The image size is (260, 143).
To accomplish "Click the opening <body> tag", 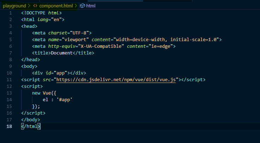I will 29,66.
